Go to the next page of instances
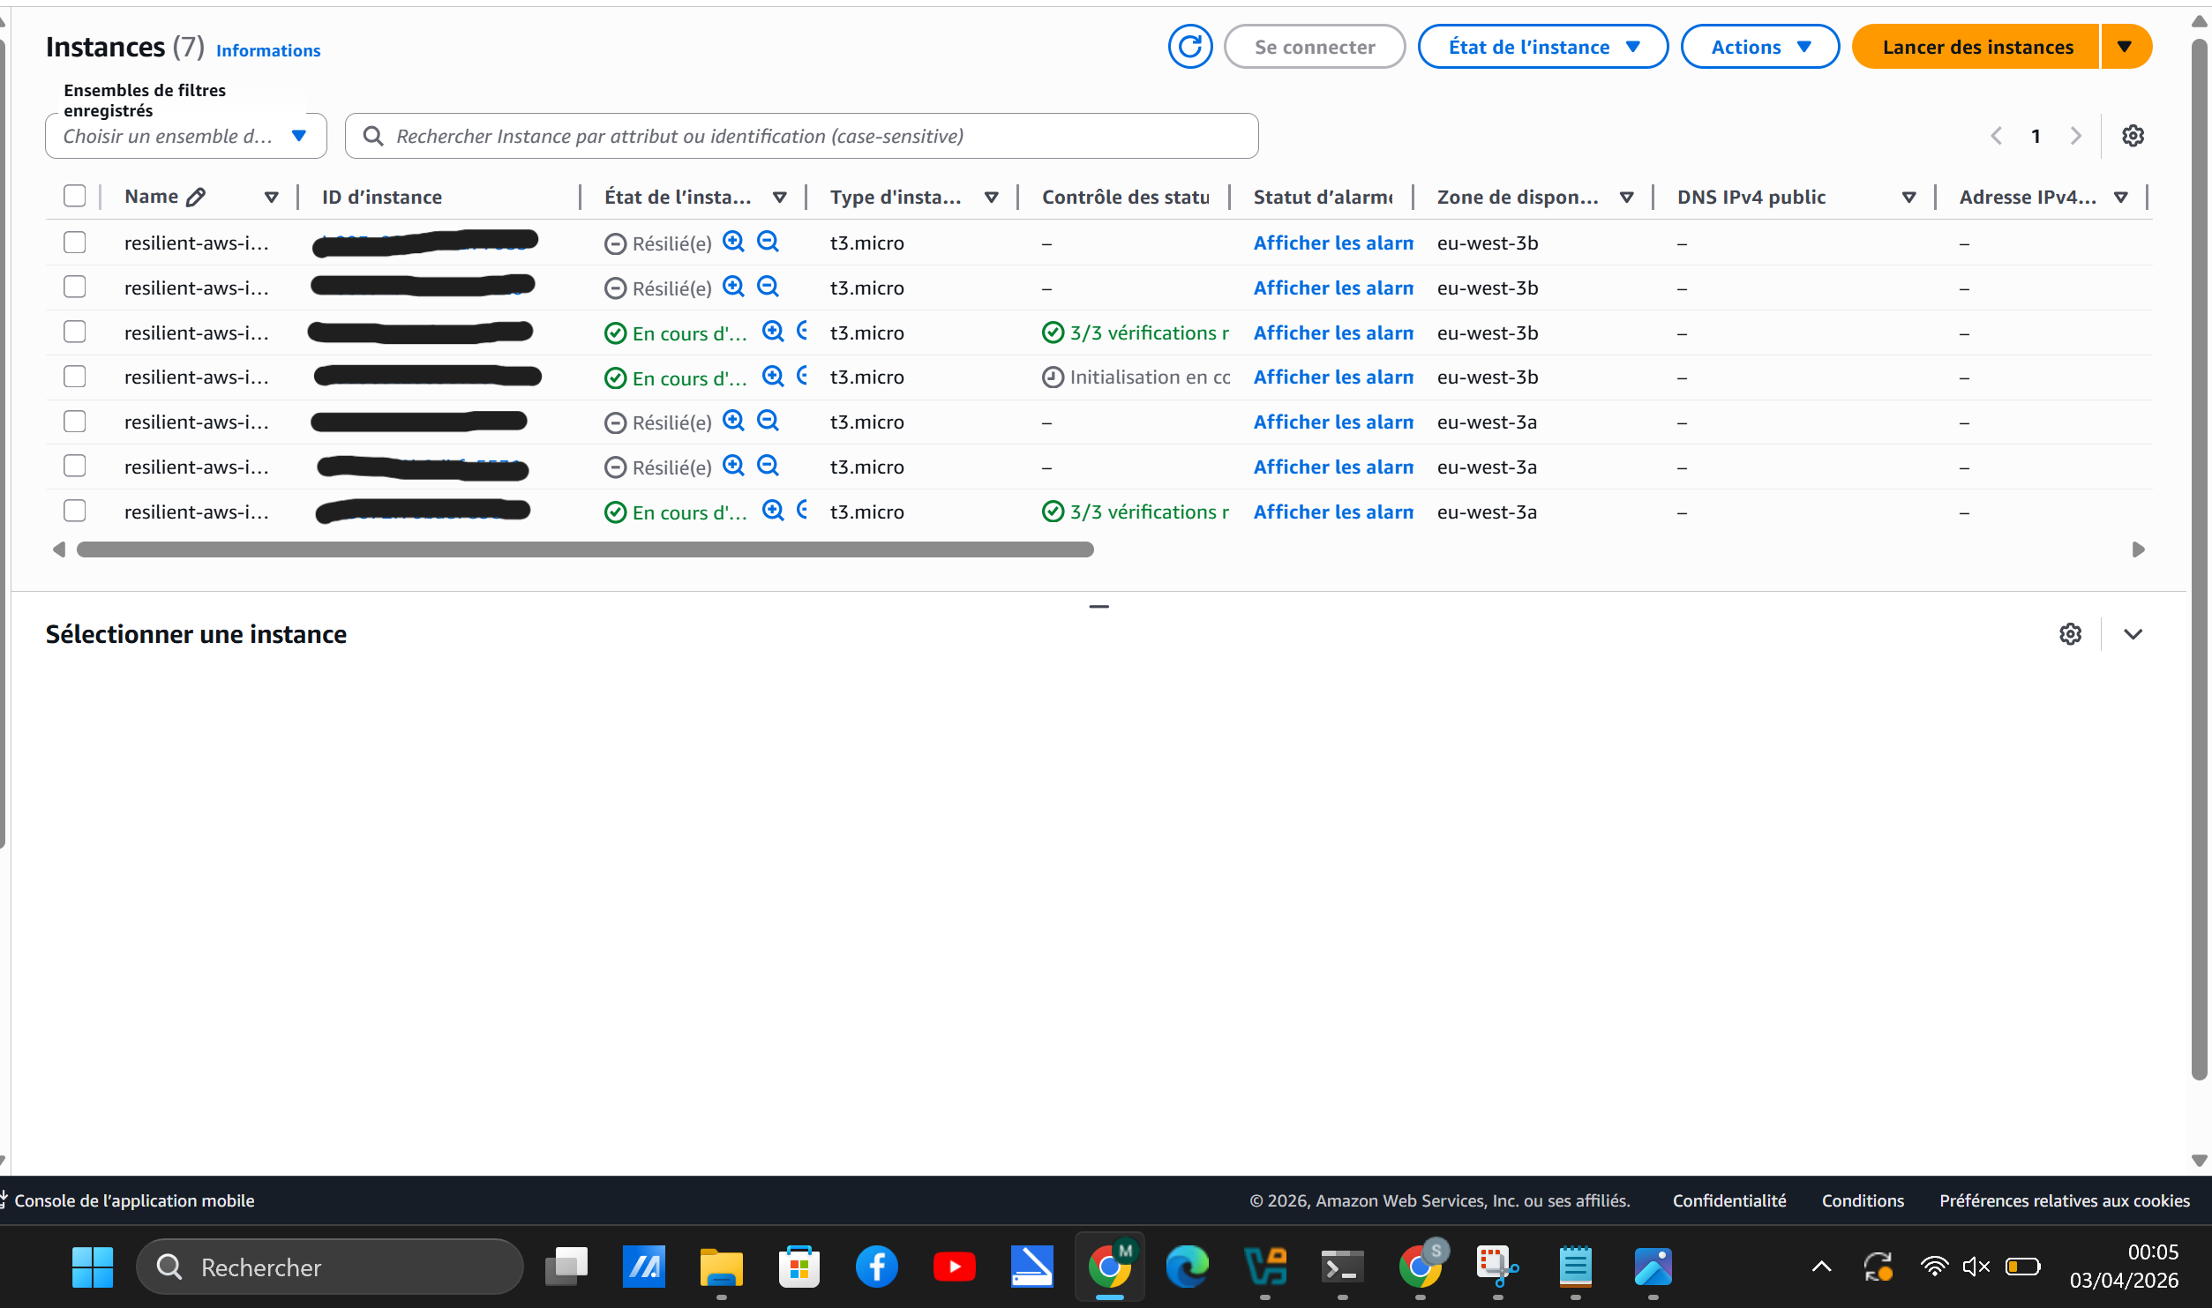The image size is (2212, 1308). [2076, 135]
